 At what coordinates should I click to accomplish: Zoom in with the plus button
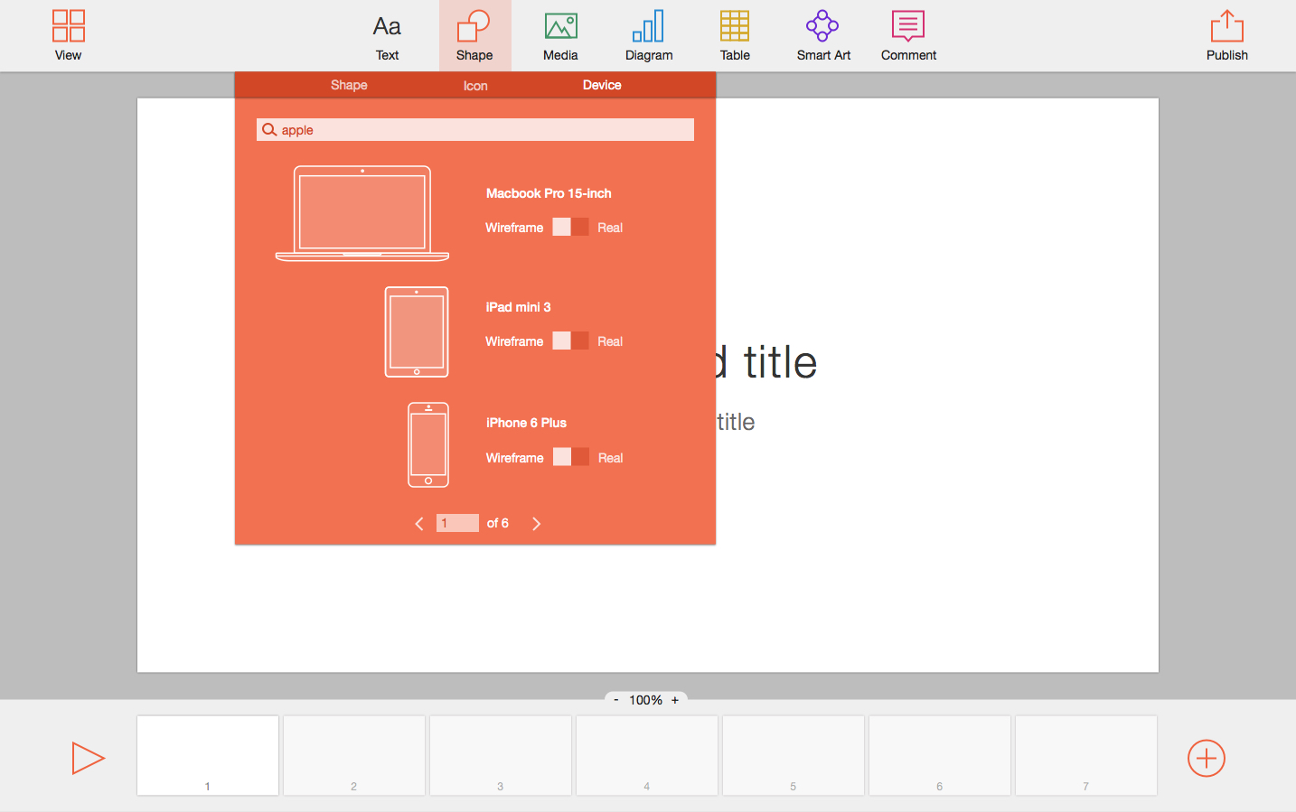675,700
